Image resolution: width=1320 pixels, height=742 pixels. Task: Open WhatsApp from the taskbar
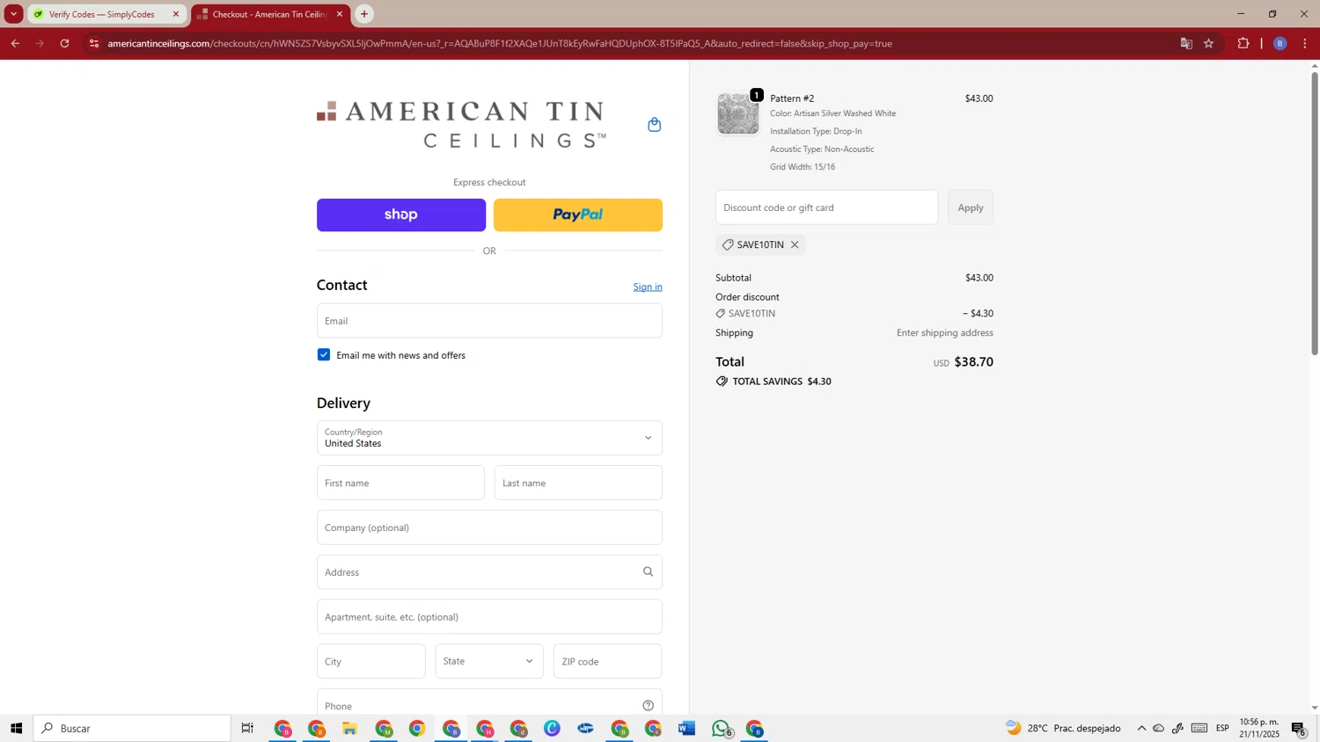[722, 729]
